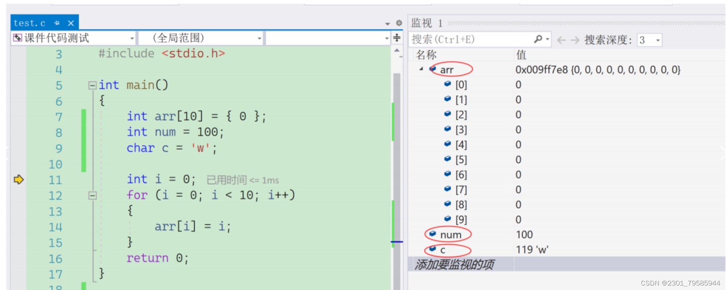
Task: Select the arr variable icon
Action: 433,69
